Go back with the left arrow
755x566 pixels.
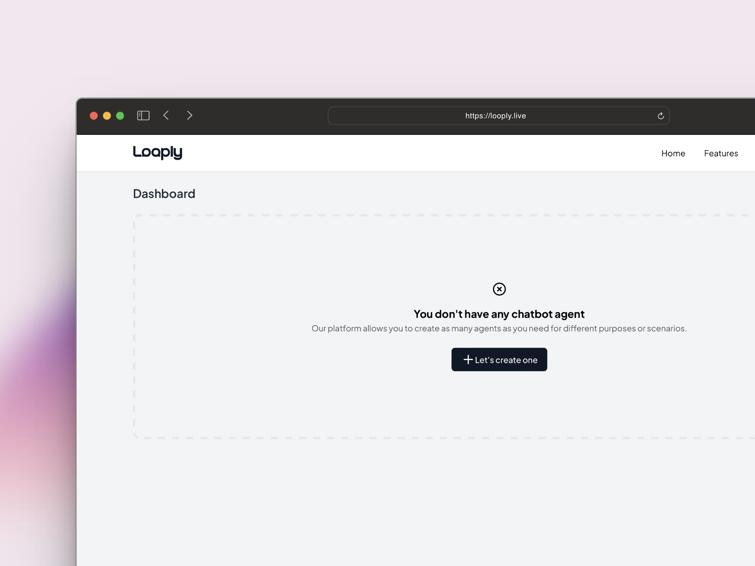click(x=166, y=115)
